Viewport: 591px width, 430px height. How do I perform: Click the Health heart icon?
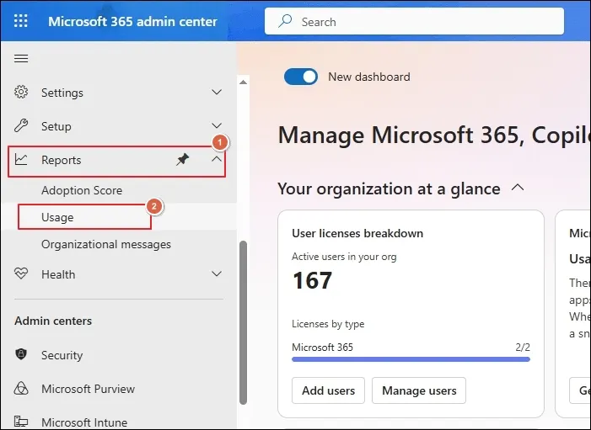pyautogui.click(x=21, y=273)
